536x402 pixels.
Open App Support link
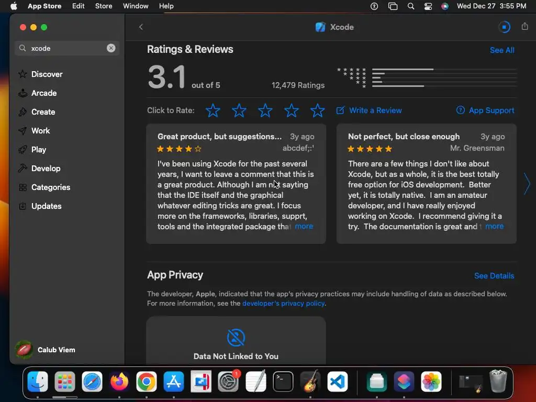pyautogui.click(x=485, y=110)
